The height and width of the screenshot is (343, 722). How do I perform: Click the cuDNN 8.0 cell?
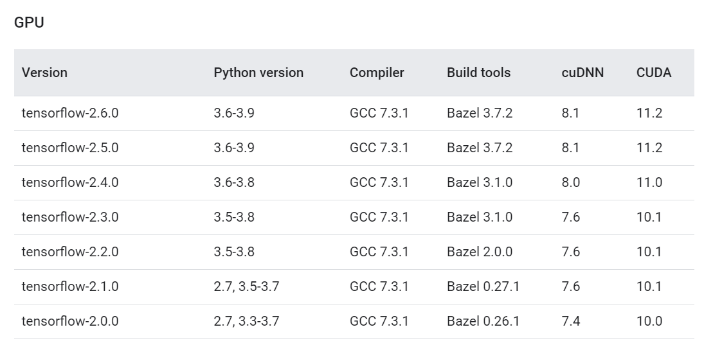click(x=570, y=182)
